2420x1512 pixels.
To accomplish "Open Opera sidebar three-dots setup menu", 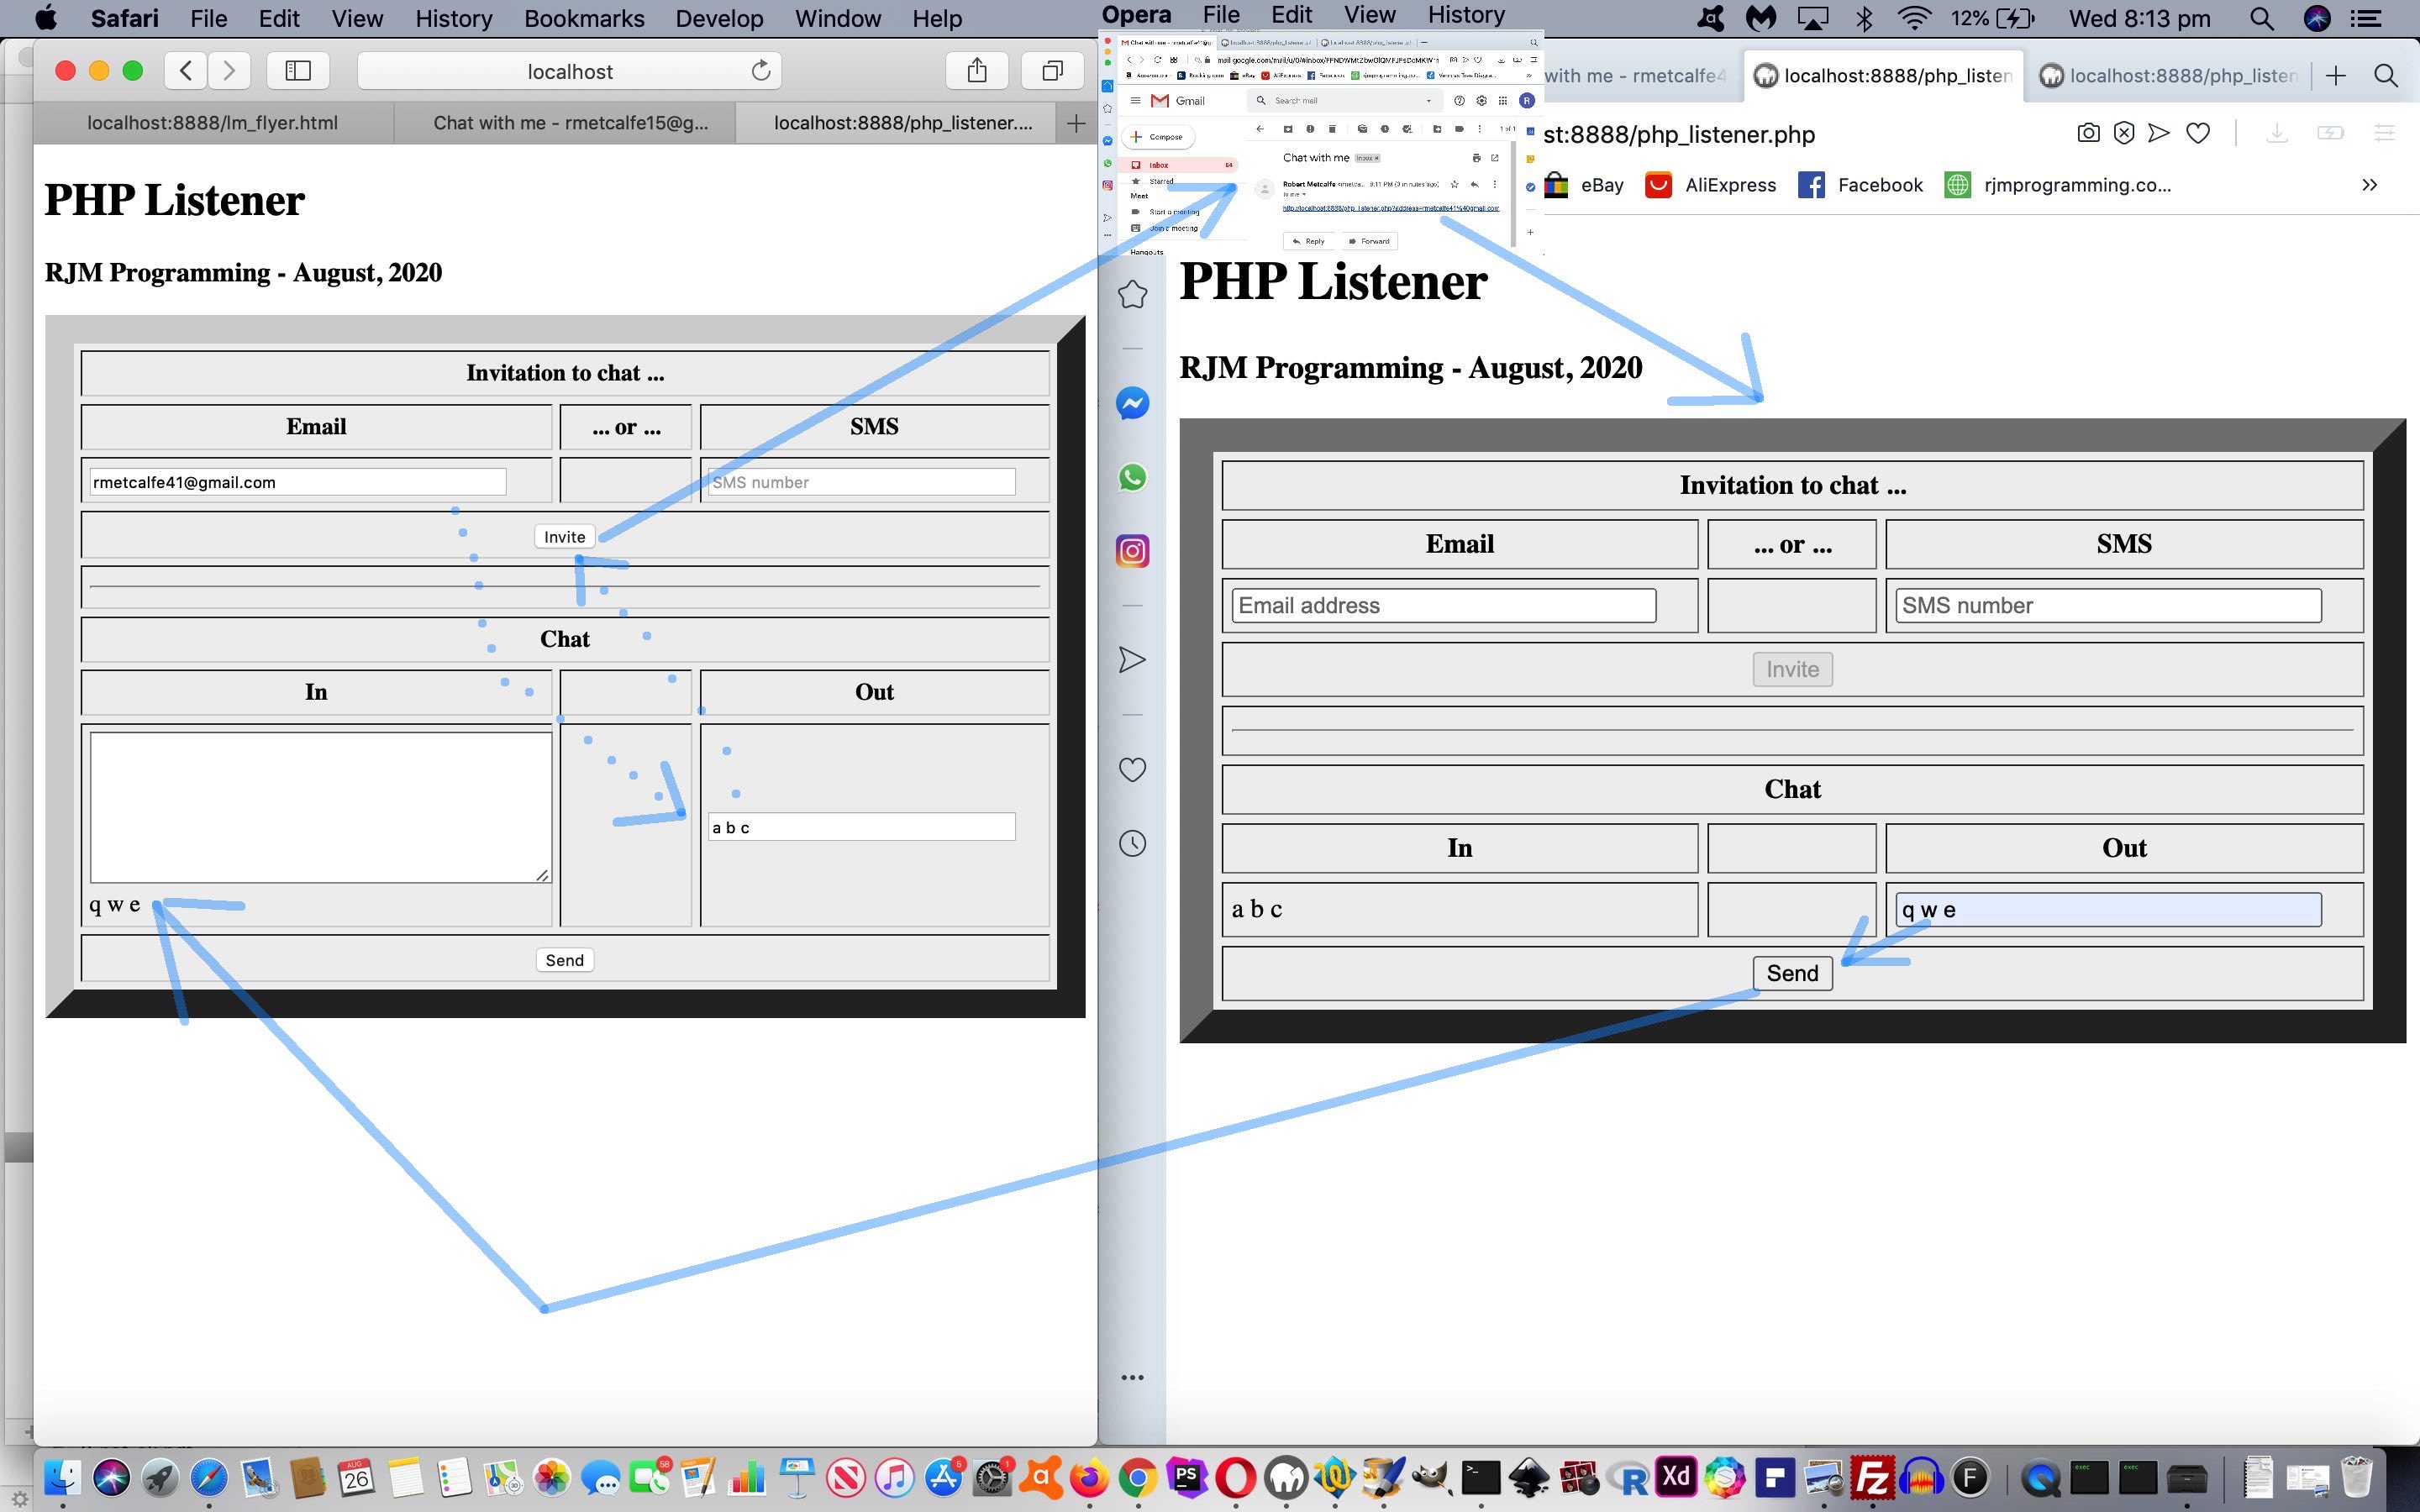I will click(x=1132, y=1377).
